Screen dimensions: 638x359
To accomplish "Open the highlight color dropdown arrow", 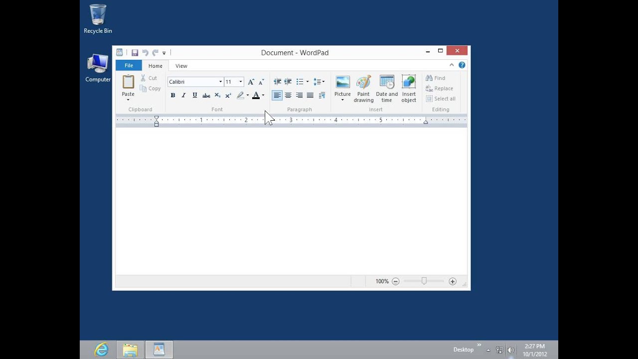I will [248, 95].
